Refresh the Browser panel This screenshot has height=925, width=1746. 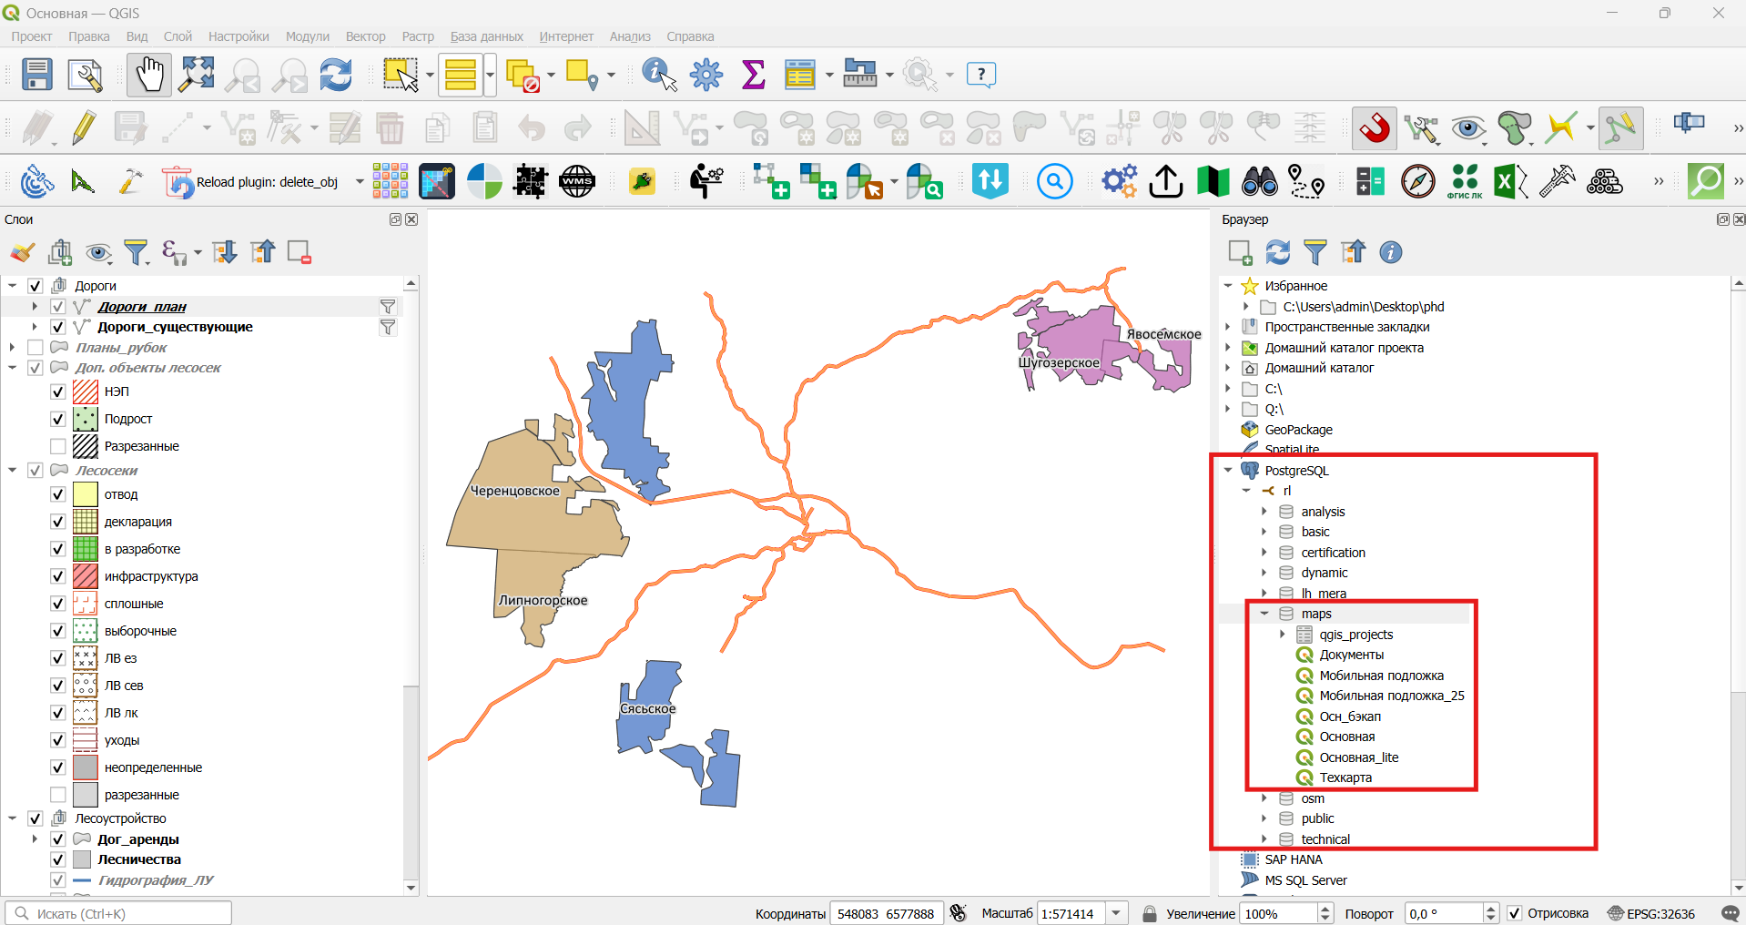click(x=1278, y=252)
